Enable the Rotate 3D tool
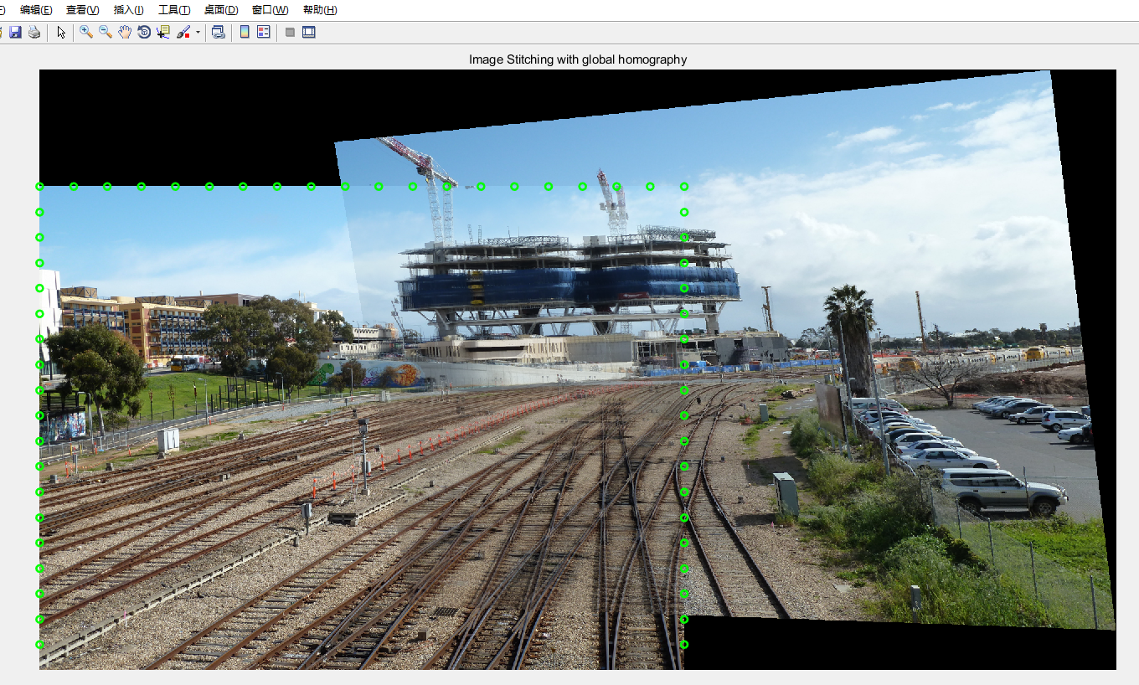 coord(144,32)
